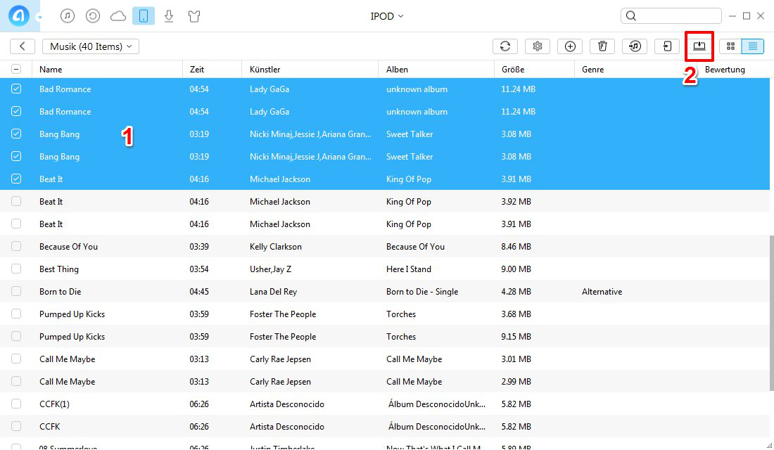This screenshot has width=774, height=450.
Task: Check the Pumped Up Kicks 3.68 MB checkbox
Action: point(16,314)
